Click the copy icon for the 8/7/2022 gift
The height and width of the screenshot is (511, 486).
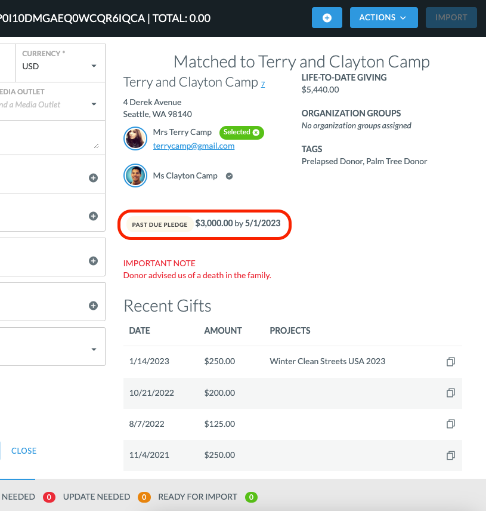[451, 424]
